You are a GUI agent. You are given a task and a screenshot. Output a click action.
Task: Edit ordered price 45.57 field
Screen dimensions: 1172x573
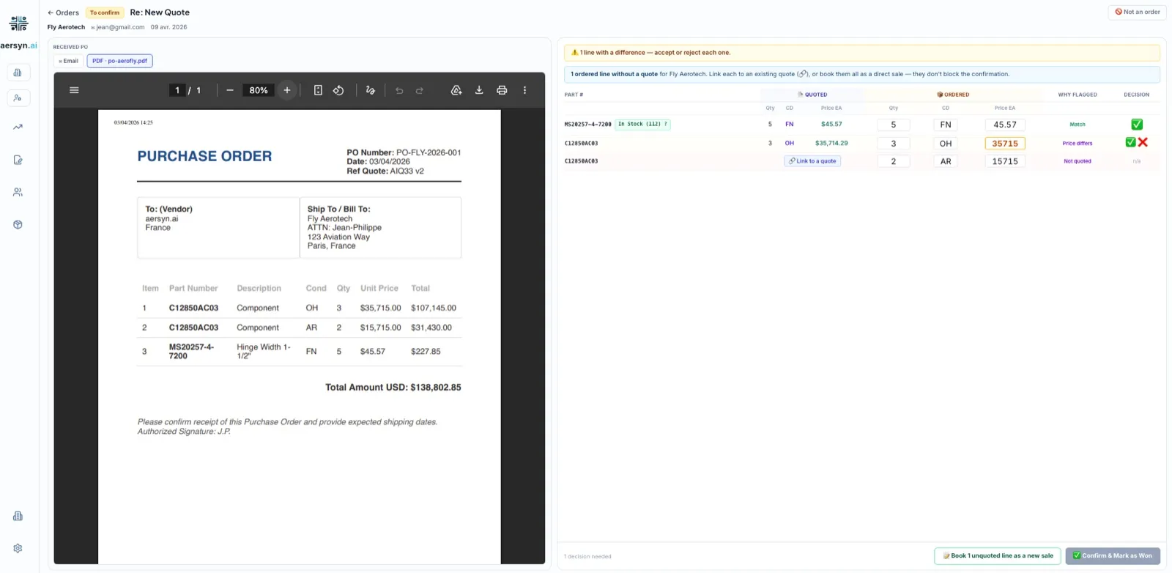click(1005, 125)
